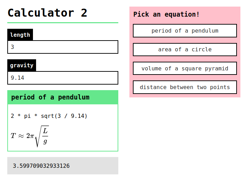Viewport: 247px width, 182px height.
Task: Click the Calculator 2 page heading
Action: pos(47,13)
